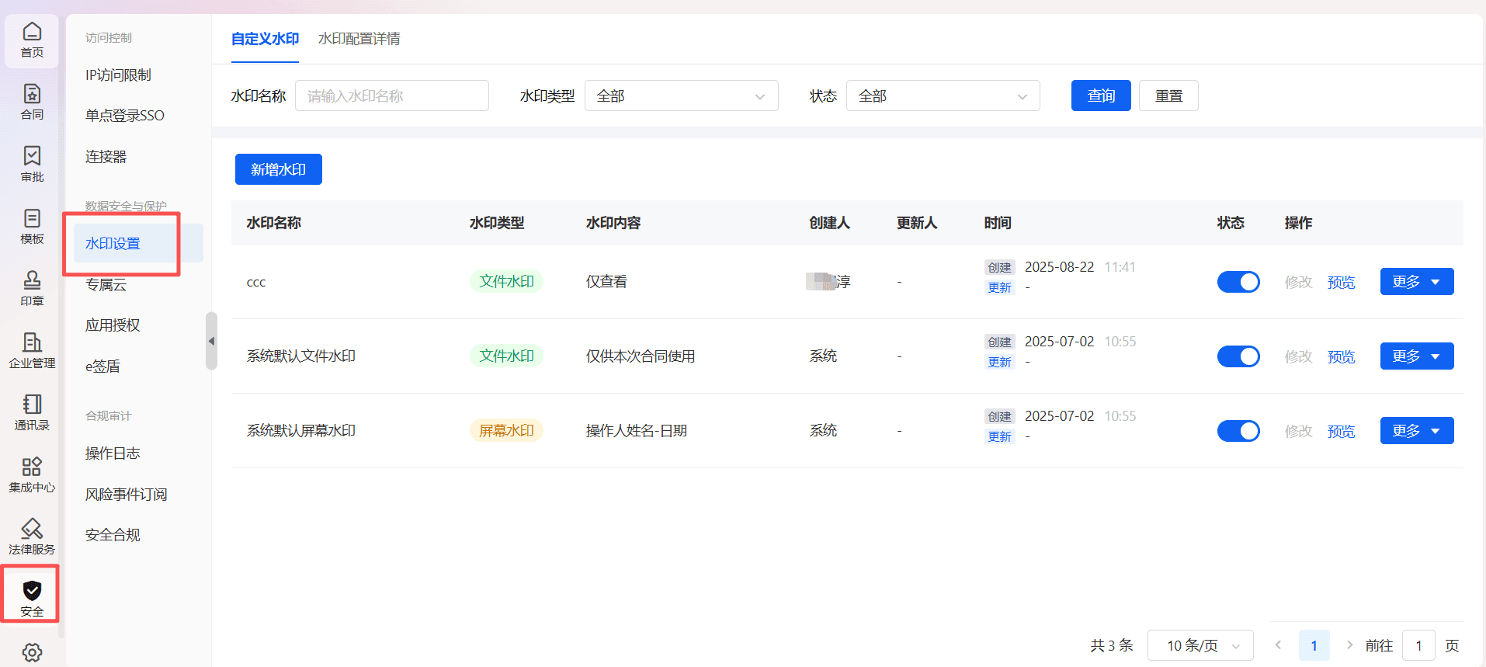Click 修改 link for 系统默认文件水印 row
The image size is (1486, 667).
[1298, 356]
